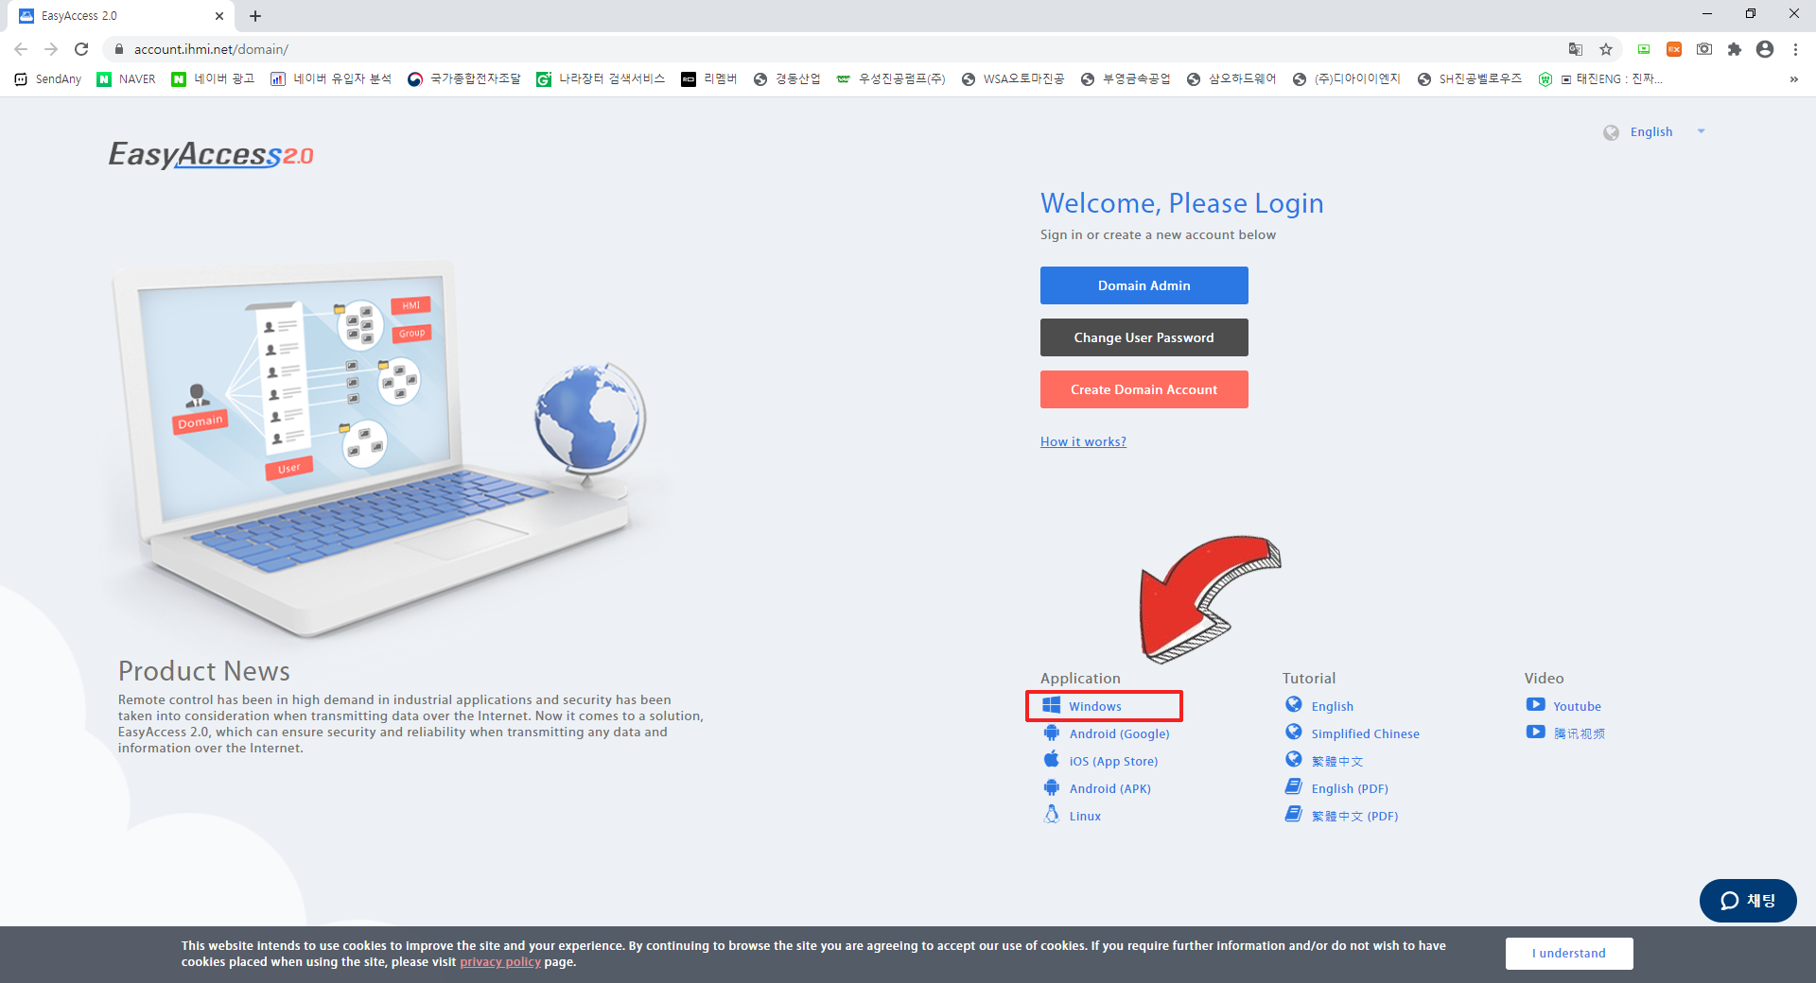Image resolution: width=1816 pixels, height=983 pixels.
Task: Click the Domain Admin button
Action: [x=1144, y=285]
